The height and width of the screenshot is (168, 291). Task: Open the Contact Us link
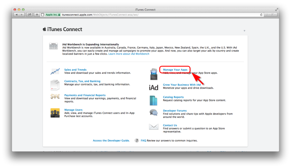coord(170,125)
